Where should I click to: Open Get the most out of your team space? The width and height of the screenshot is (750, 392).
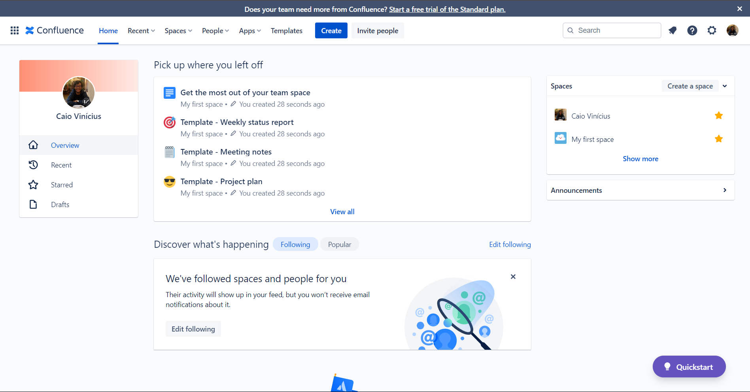(245, 92)
